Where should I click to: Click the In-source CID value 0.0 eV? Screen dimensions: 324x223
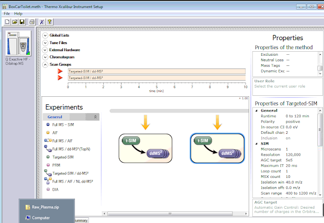[x=292, y=127]
